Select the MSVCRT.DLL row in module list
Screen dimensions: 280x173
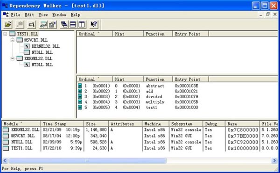pos(140,136)
